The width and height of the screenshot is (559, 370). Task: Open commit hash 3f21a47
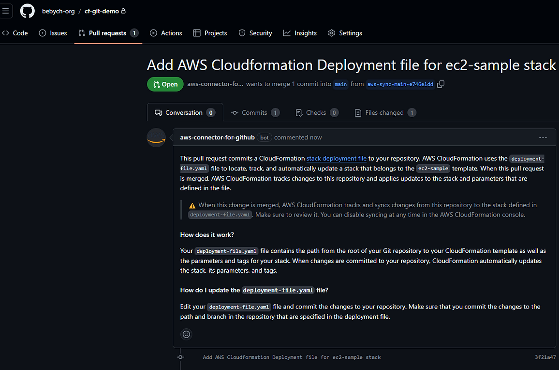click(545, 357)
